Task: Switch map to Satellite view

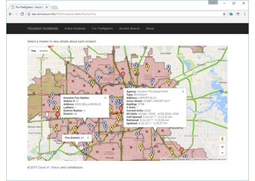Action: tap(44, 51)
